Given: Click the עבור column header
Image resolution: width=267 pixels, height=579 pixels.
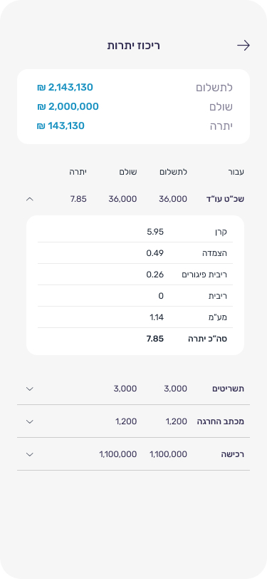Looking at the screenshot, I should [x=236, y=172].
